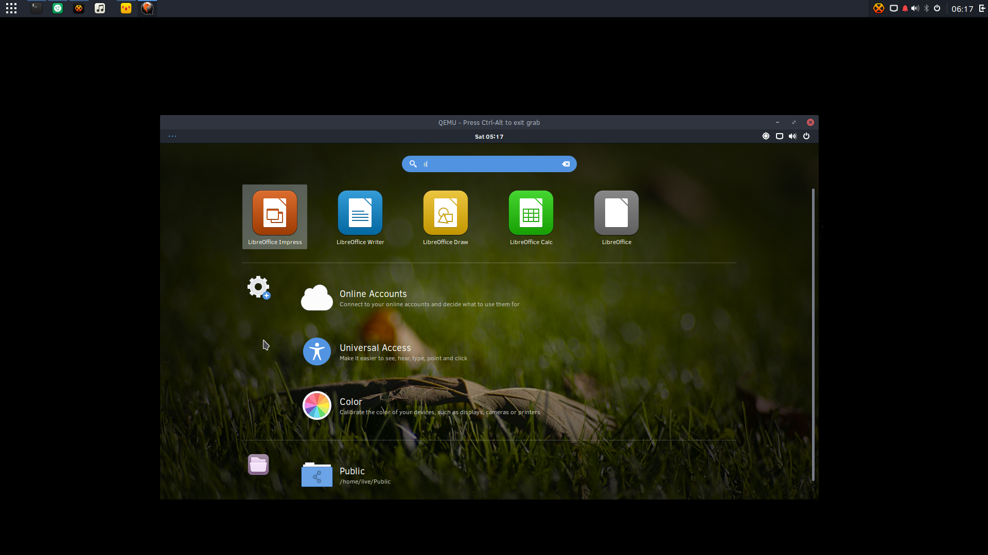Open the green shield app in the host taskbar
This screenshot has height=555, width=988.
tap(58, 8)
